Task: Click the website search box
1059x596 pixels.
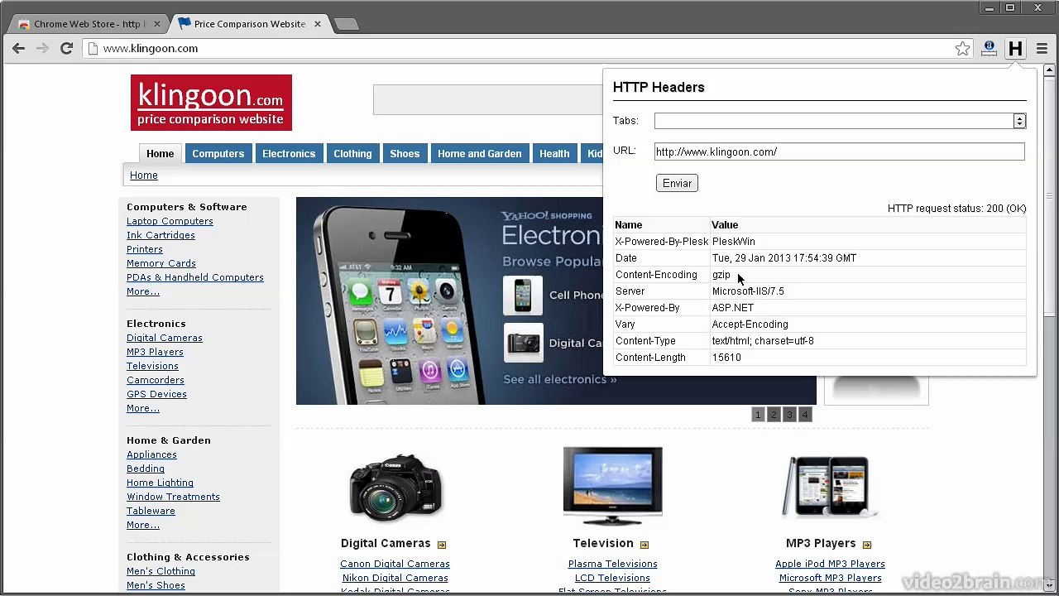Action: (x=488, y=99)
